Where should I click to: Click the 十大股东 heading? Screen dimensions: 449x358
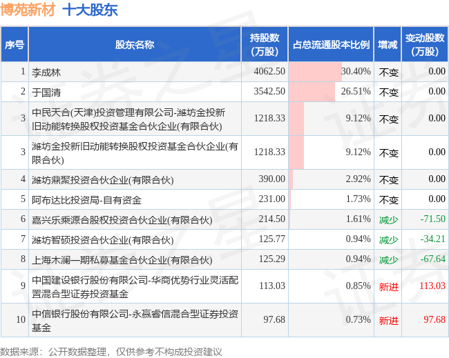pyautogui.click(x=90, y=10)
